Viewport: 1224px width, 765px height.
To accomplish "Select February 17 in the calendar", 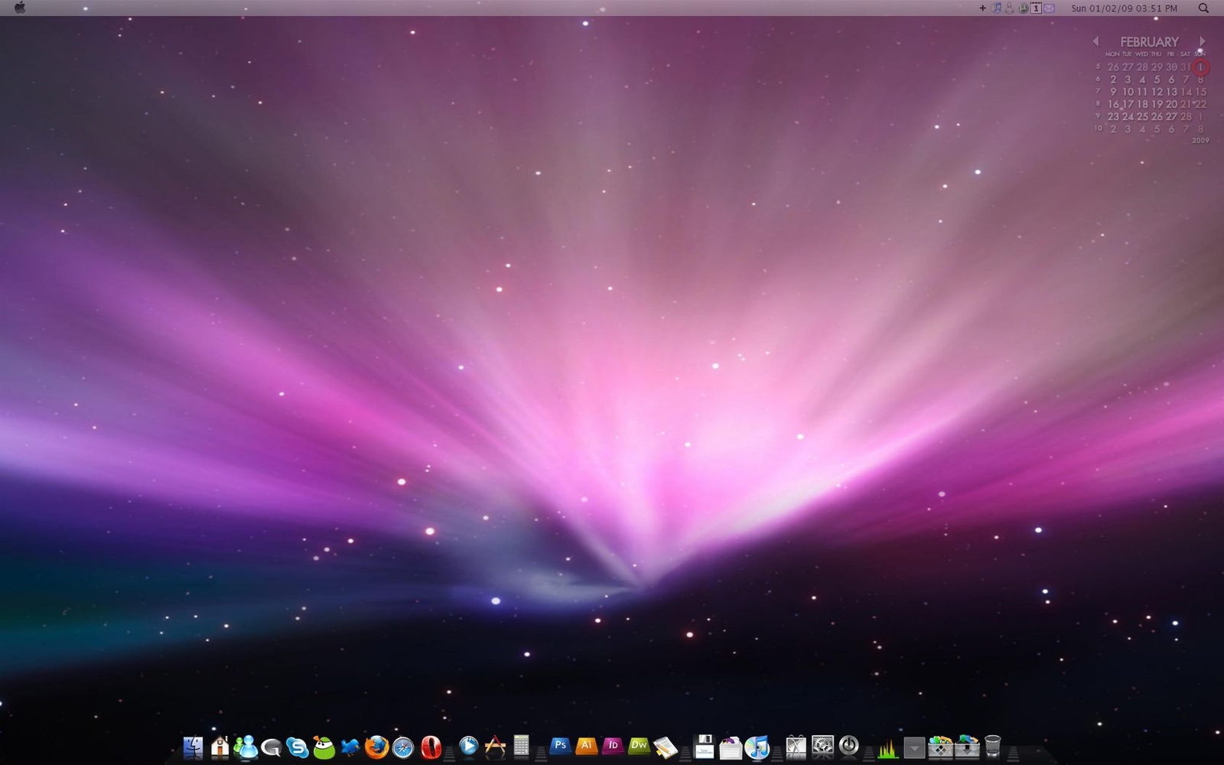I will pyautogui.click(x=1128, y=104).
